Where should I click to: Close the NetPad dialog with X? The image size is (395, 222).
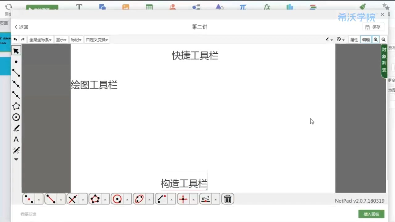(x=383, y=14)
